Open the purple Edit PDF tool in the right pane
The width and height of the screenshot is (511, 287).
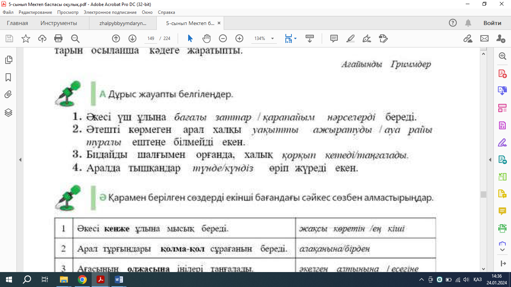tap(502, 125)
